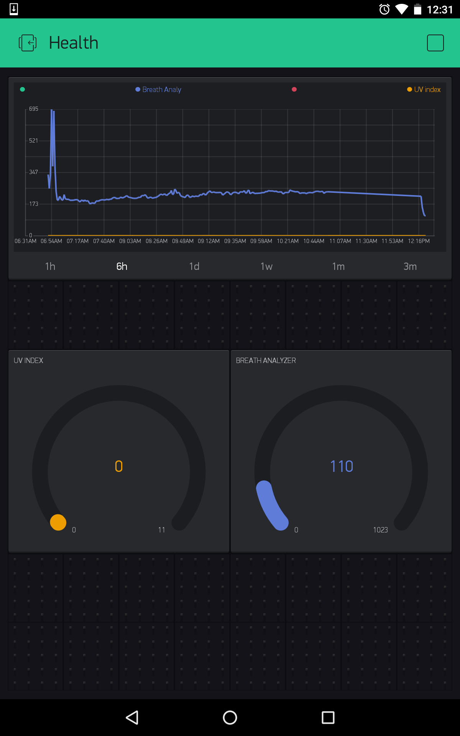Tap the 110 breath analyzer value
The height and width of the screenshot is (736, 460).
click(x=342, y=466)
